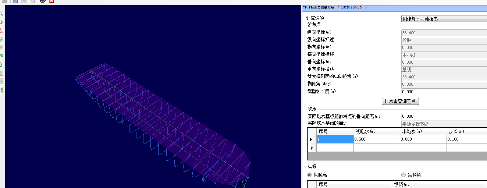This screenshot has width=487, height=188.
Task: Click the green circular refresh icon in sidebar
Action: (x=1, y=22)
